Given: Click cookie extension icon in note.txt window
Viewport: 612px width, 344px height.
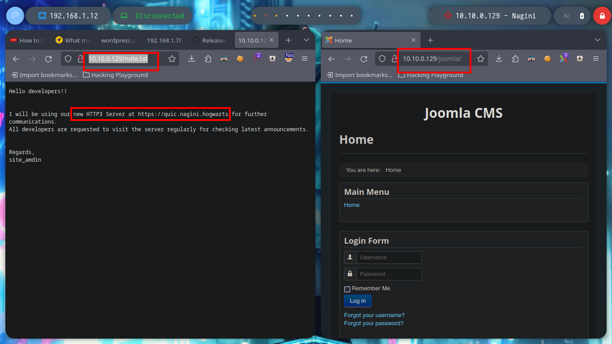Looking at the screenshot, I should (240, 59).
